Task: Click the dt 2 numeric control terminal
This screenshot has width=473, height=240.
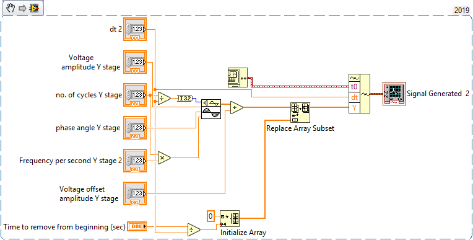Action: (135, 29)
